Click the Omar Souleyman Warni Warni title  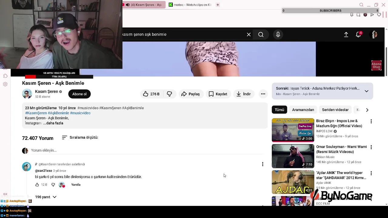341,149
